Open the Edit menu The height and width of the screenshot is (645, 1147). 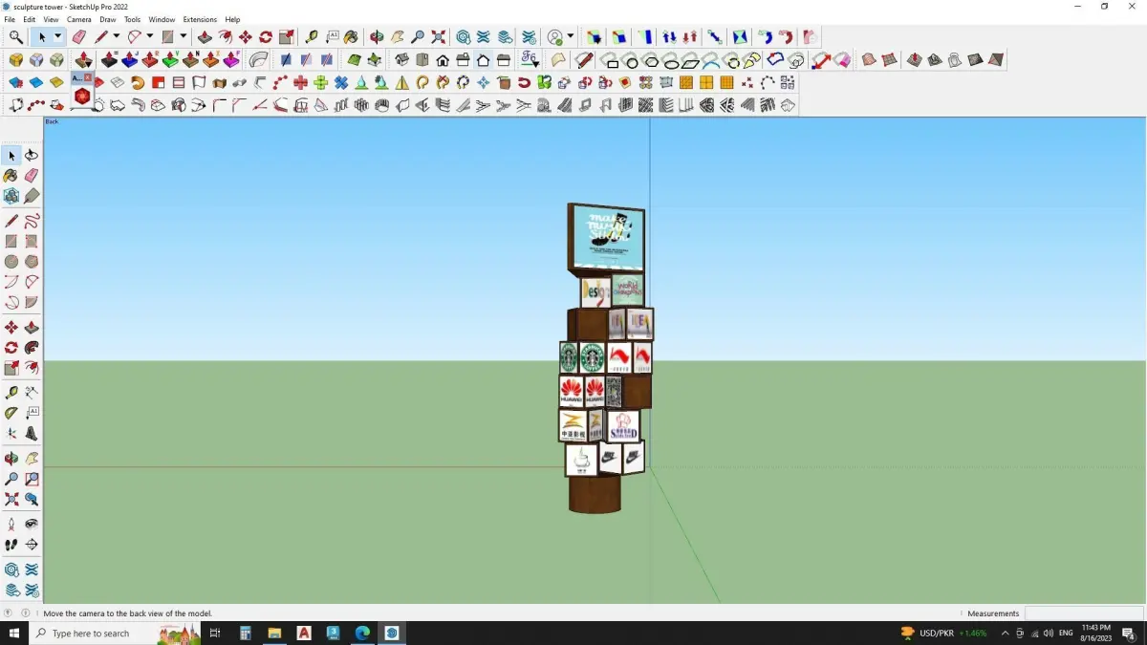[x=30, y=19]
